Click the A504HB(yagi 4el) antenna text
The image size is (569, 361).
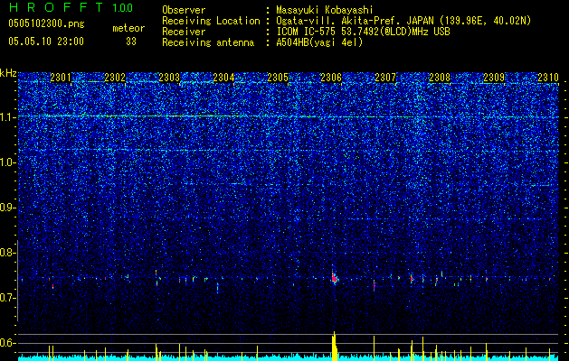click(319, 42)
